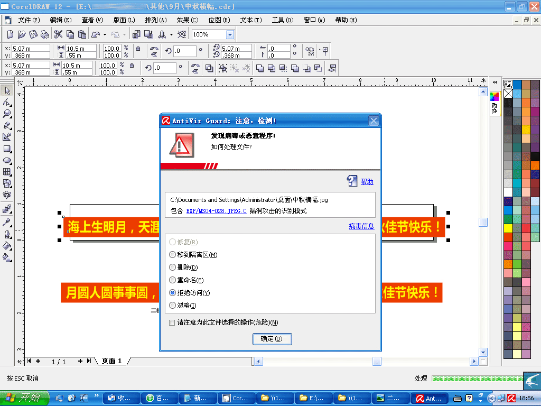The height and width of the screenshot is (406, 541).
Task: Expand the Undo history dropdown arrow
Action: (x=105, y=34)
